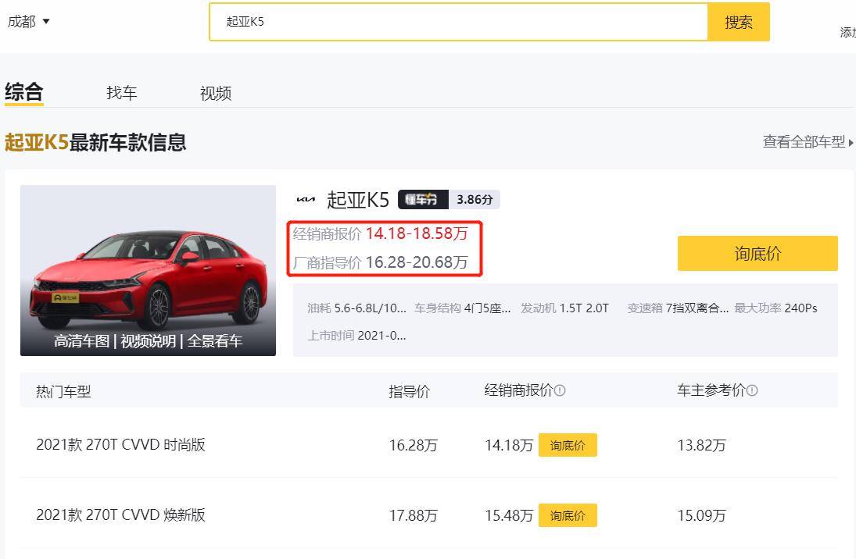This screenshot has width=856, height=559.
Task: Click 询底价 for the 时尚版 row
Action: tap(568, 445)
